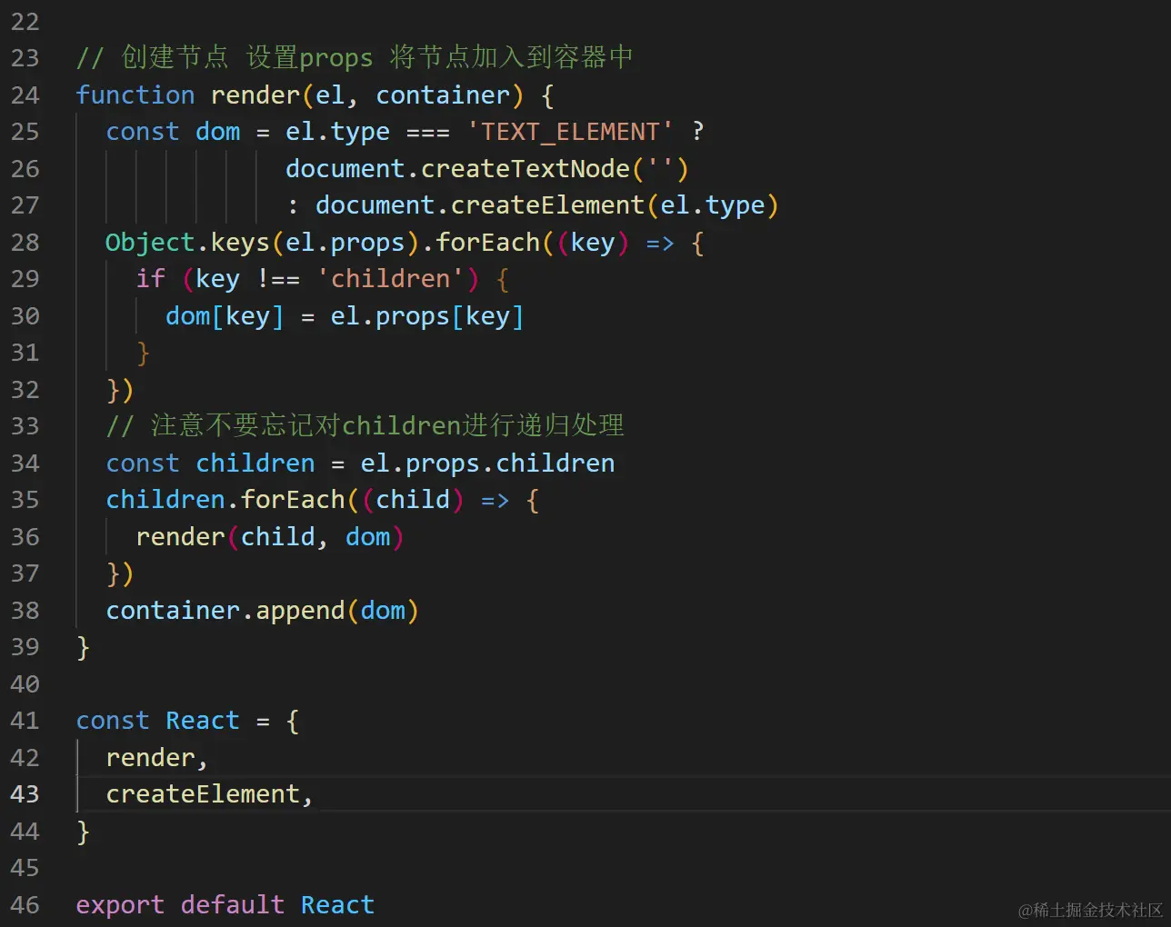This screenshot has width=1171, height=927.
Task: Click 'const dom' declaration on line 25
Action: tap(173, 132)
